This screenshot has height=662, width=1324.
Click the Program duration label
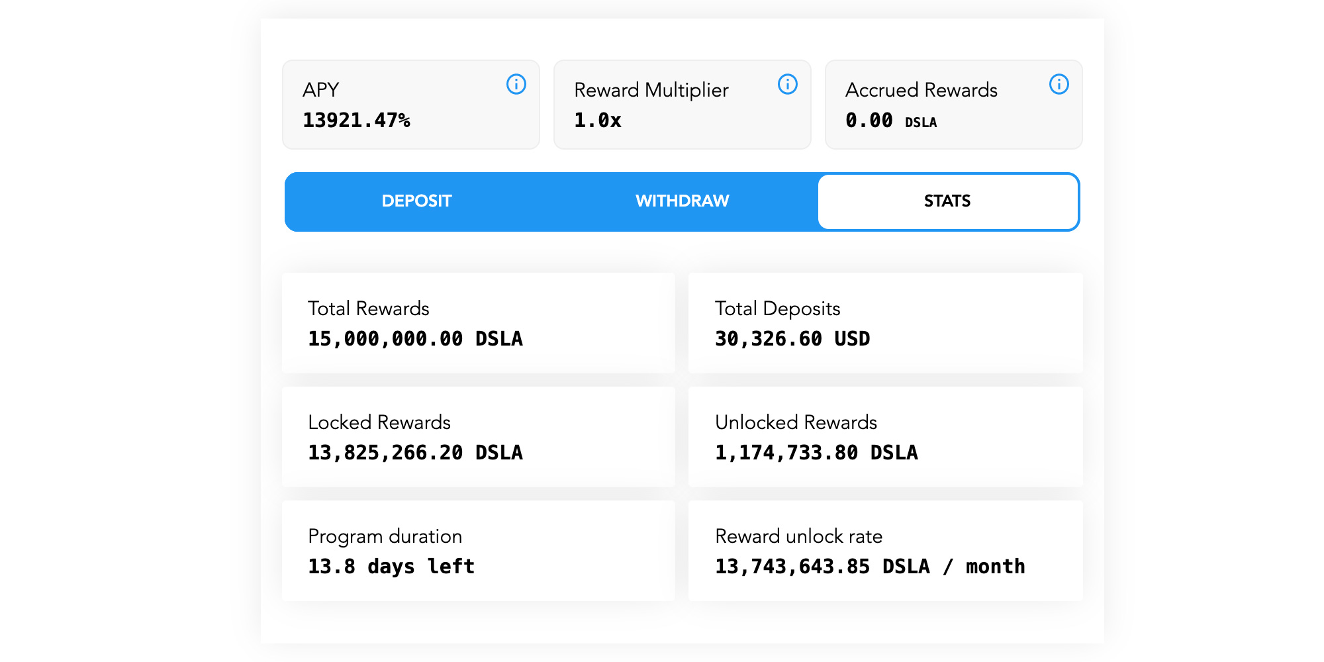pyautogui.click(x=385, y=536)
